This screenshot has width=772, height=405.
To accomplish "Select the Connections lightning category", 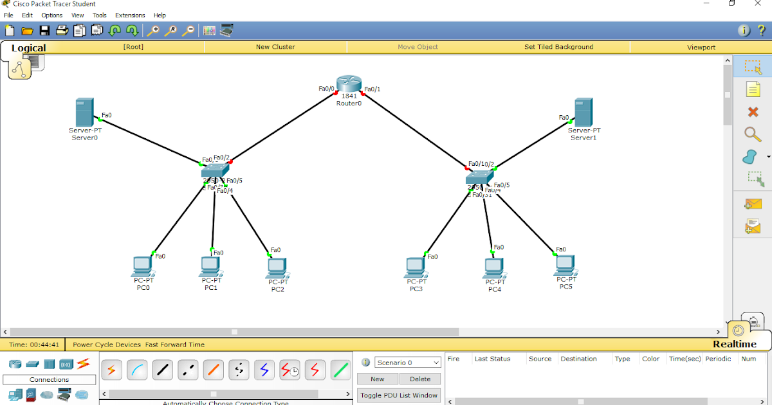I will tap(83, 364).
